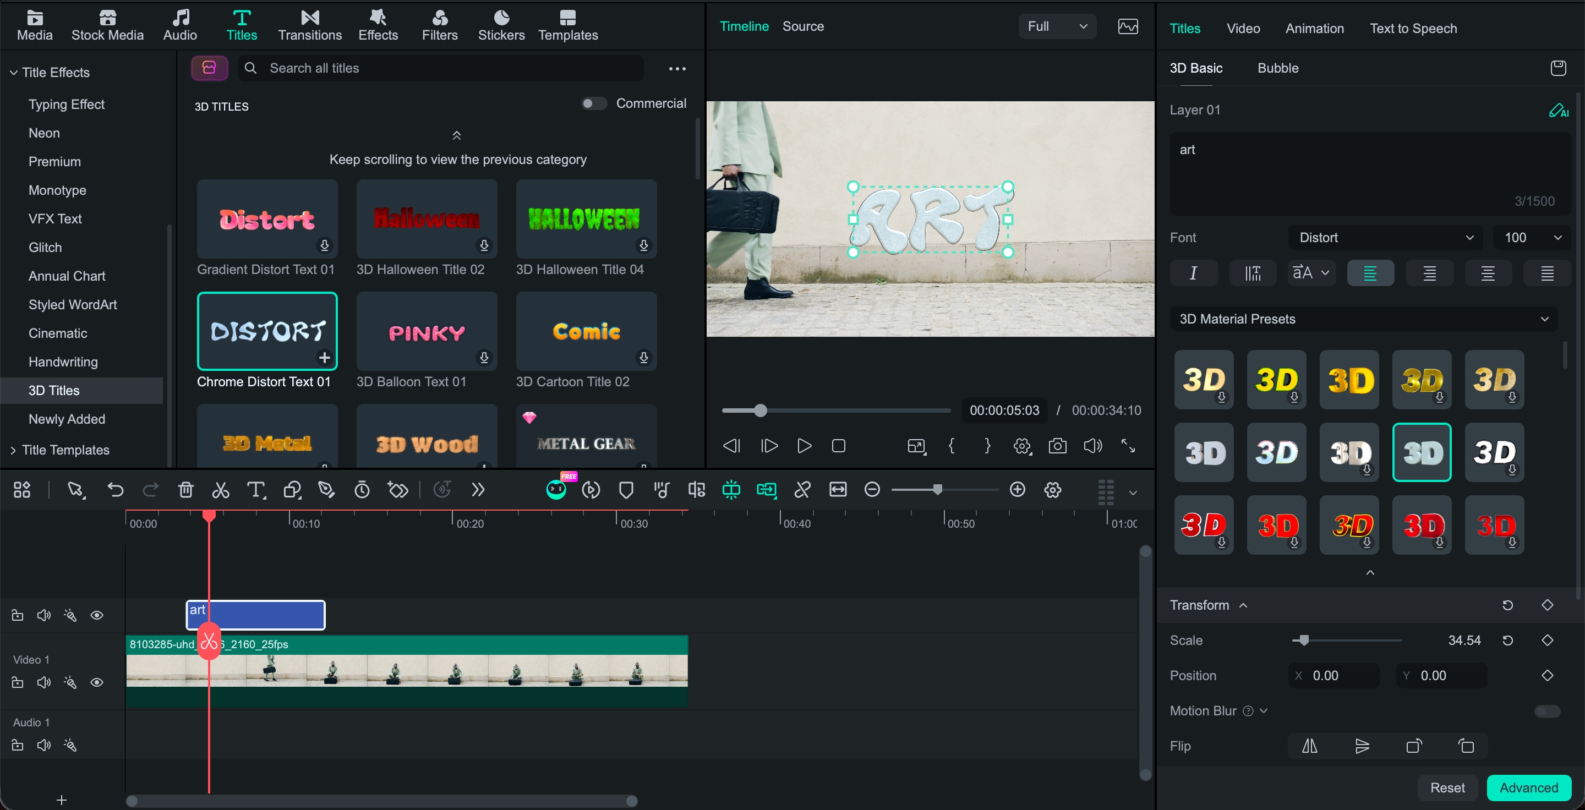1585x810 pixels.
Task: Mute the Audio 1 track speaker icon
Action: pos(43,746)
